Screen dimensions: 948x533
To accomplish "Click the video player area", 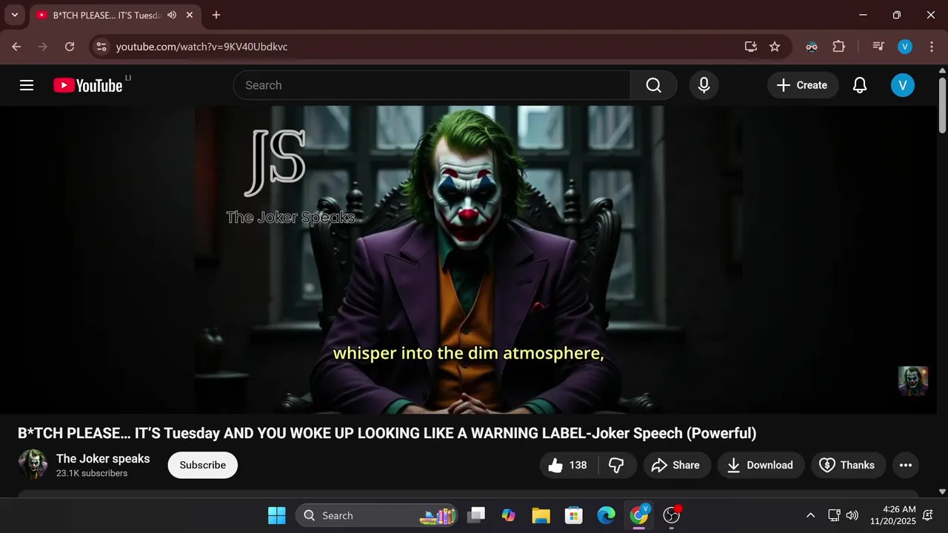I will [468, 259].
